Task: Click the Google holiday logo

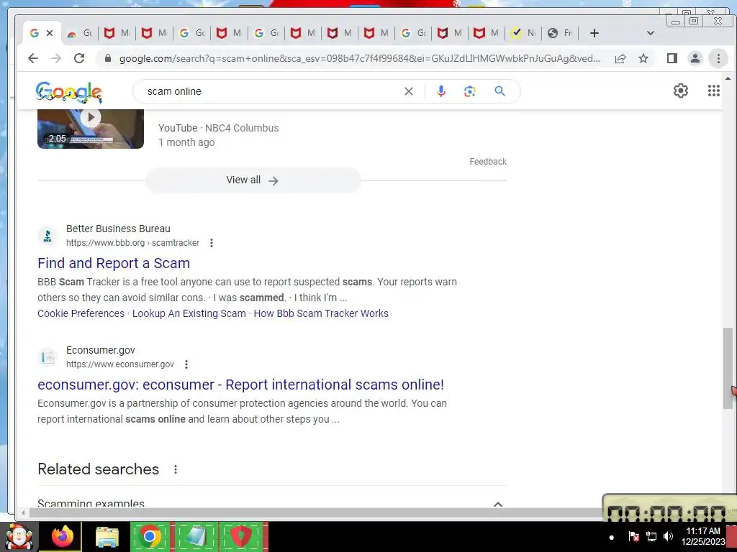Action: tap(68, 92)
